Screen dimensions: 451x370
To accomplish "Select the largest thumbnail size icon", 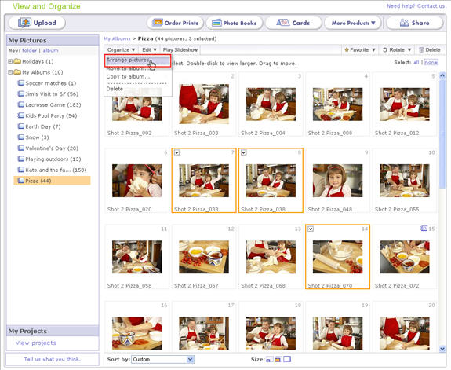I will point(287,359).
